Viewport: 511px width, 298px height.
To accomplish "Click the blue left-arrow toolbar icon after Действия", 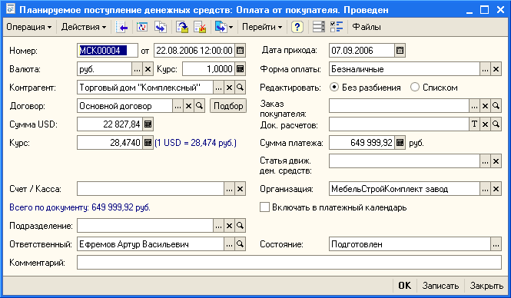I will coord(121,27).
